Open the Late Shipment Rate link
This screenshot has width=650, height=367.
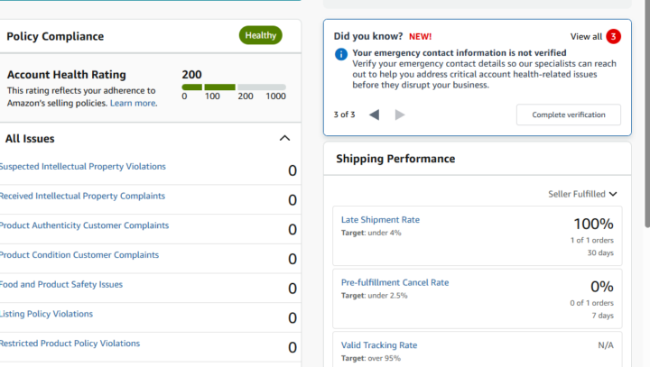[380, 220]
